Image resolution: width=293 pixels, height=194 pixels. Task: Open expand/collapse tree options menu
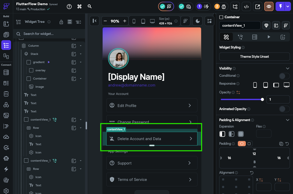pyautogui.click(x=78, y=22)
